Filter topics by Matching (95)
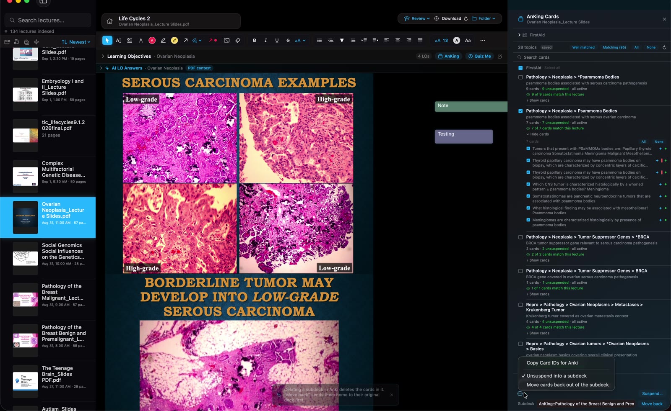Viewport: 671px width, 411px height. click(x=614, y=47)
